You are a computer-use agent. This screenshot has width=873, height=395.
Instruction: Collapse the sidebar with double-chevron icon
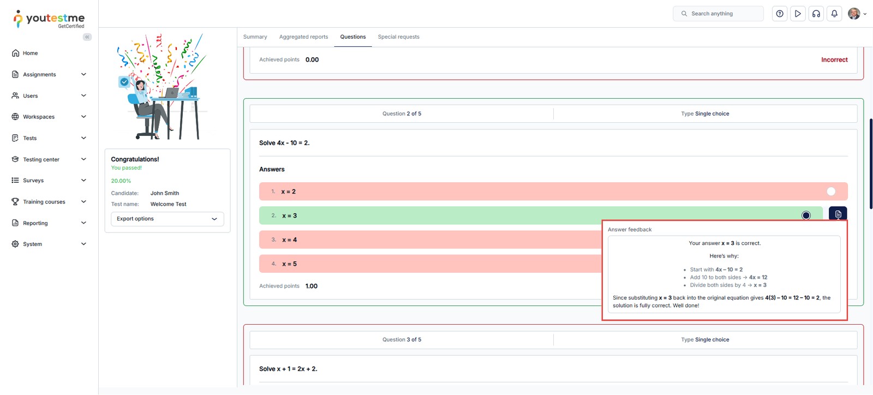87,37
